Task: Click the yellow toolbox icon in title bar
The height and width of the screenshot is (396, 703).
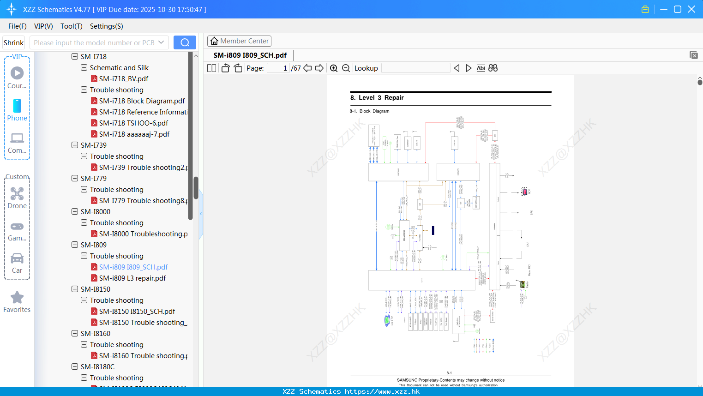Action: [x=645, y=9]
